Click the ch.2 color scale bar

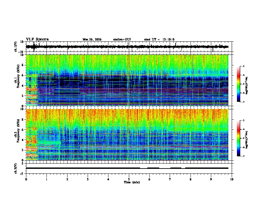(239, 138)
